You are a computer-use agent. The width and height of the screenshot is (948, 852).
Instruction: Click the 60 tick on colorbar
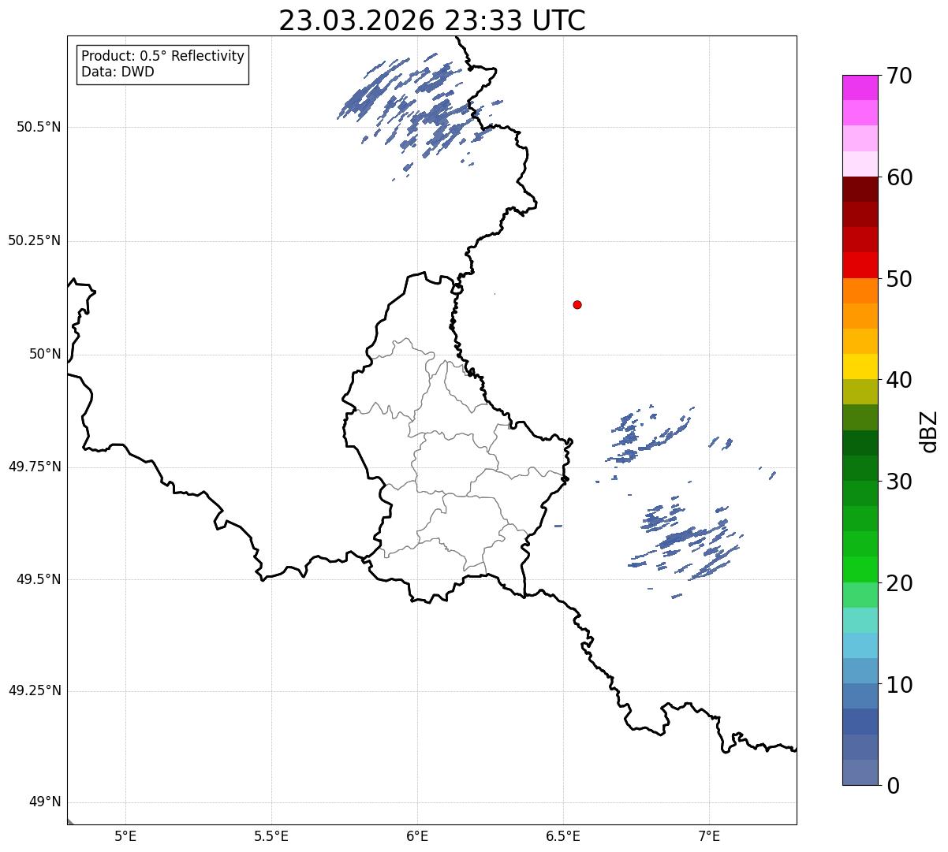(899, 177)
